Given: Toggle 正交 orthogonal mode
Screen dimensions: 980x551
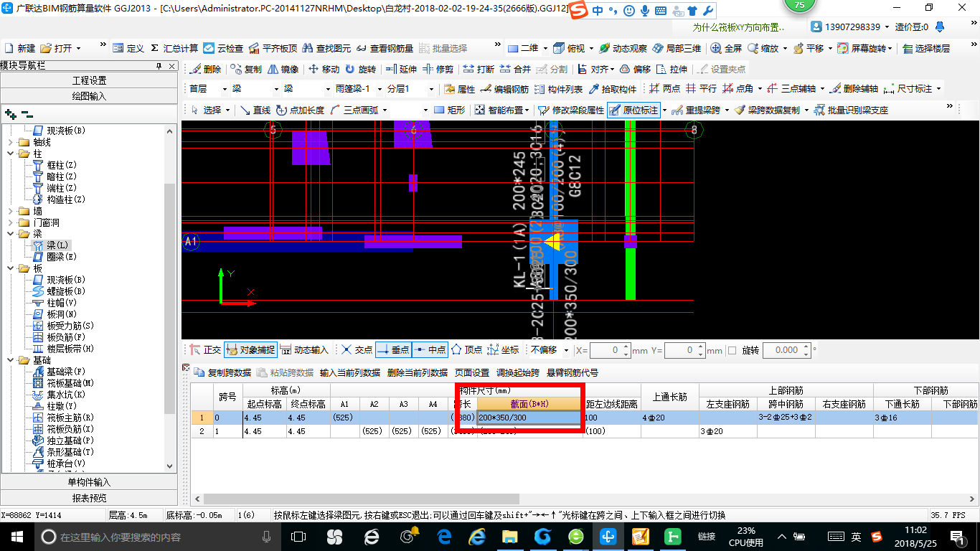Looking at the screenshot, I should 206,350.
